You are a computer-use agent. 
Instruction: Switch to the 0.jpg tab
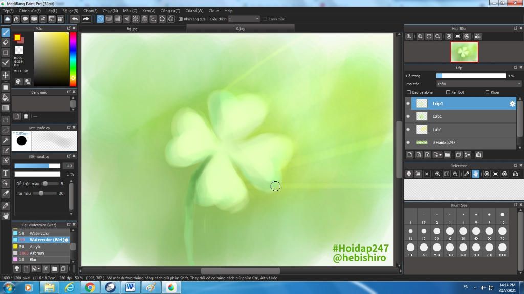(241, 29)
